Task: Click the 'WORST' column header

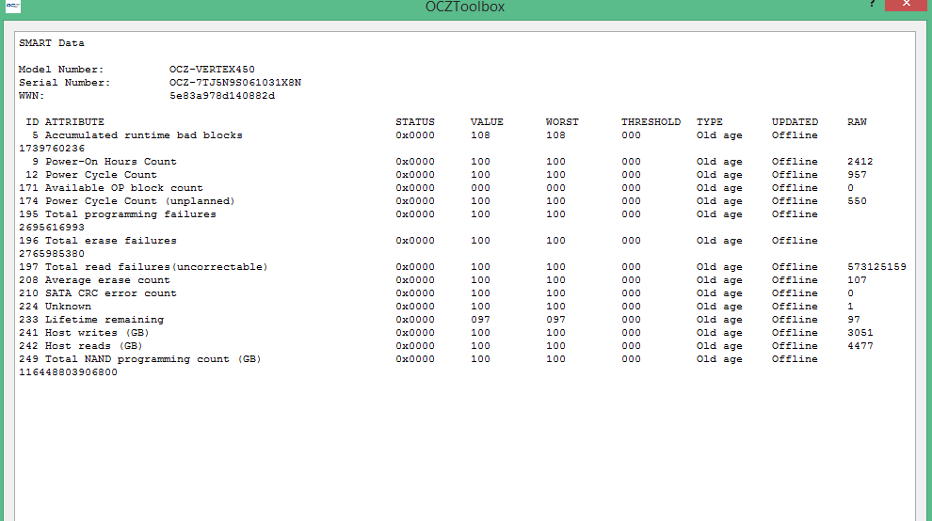Action: point(562,121)
